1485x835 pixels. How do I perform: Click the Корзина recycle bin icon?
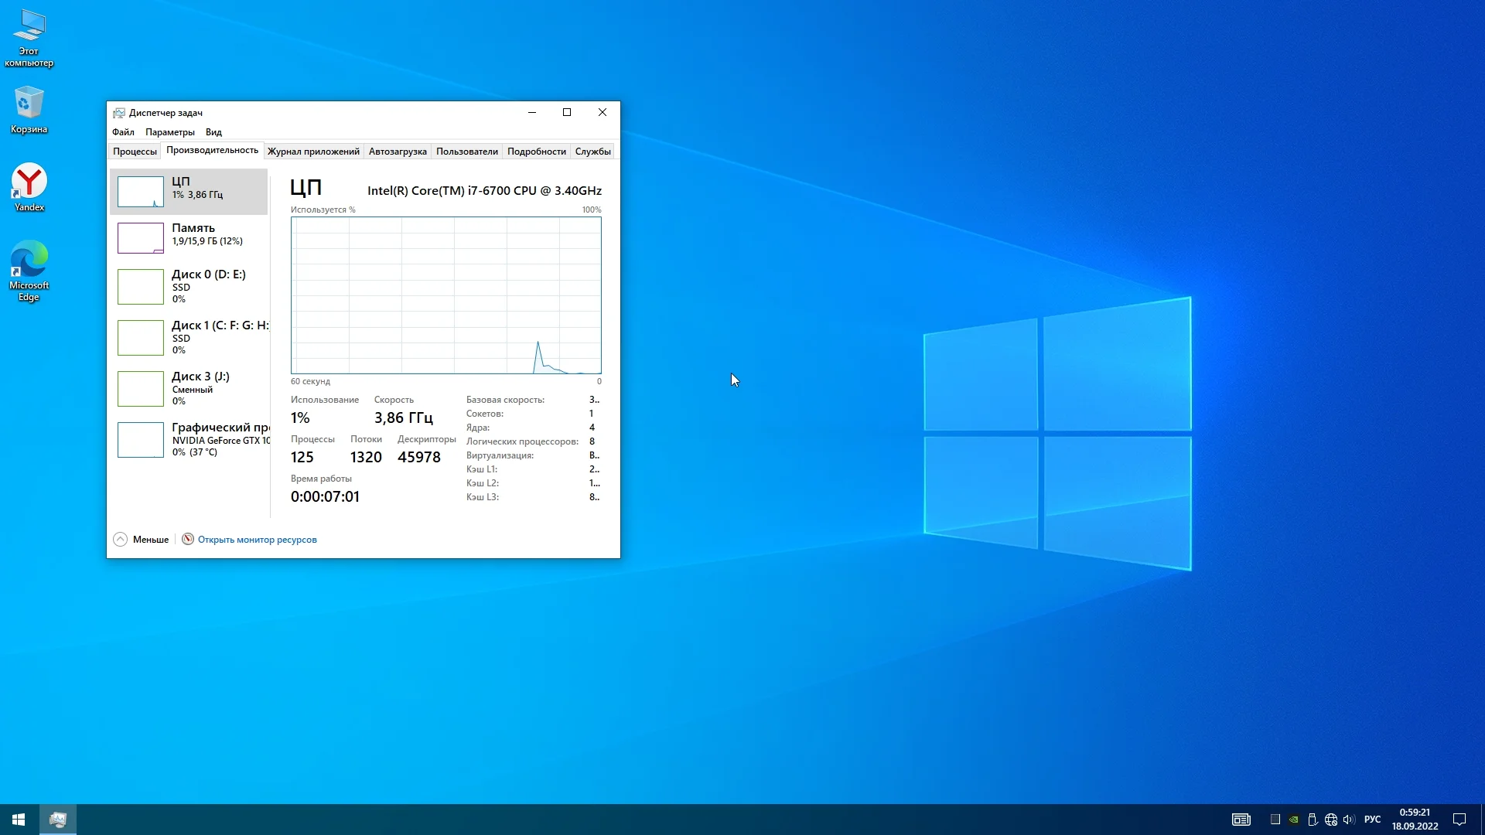(29, 108)
